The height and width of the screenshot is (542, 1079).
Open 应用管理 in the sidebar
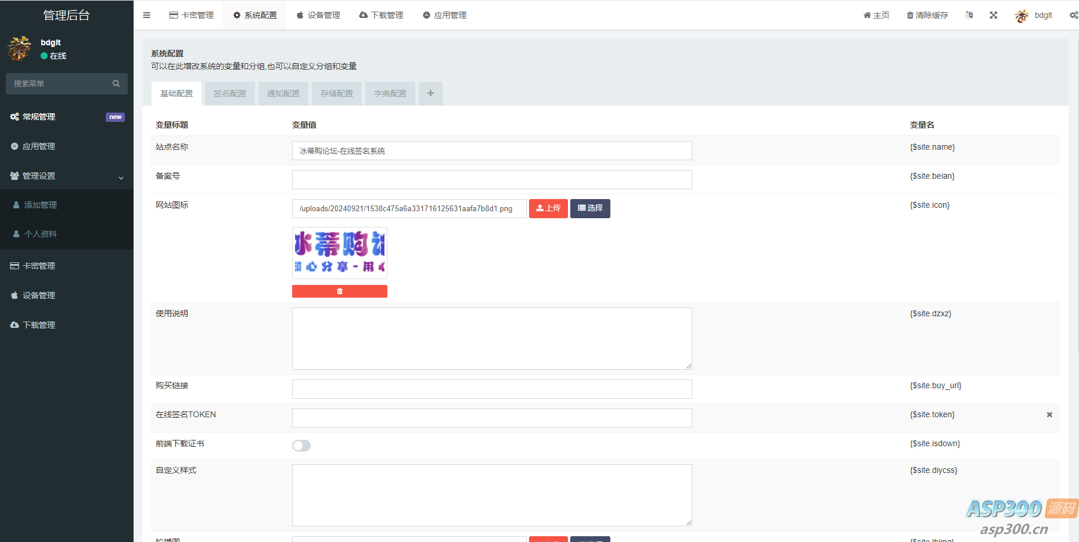click(67, 146)
